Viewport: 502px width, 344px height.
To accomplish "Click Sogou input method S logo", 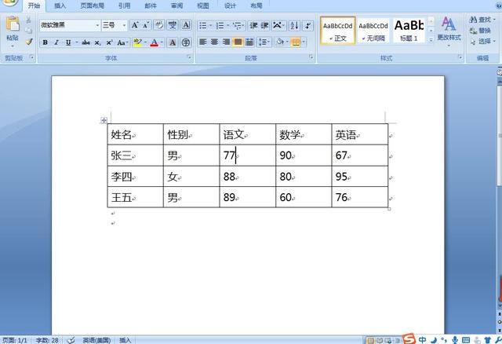I will 409,339.
